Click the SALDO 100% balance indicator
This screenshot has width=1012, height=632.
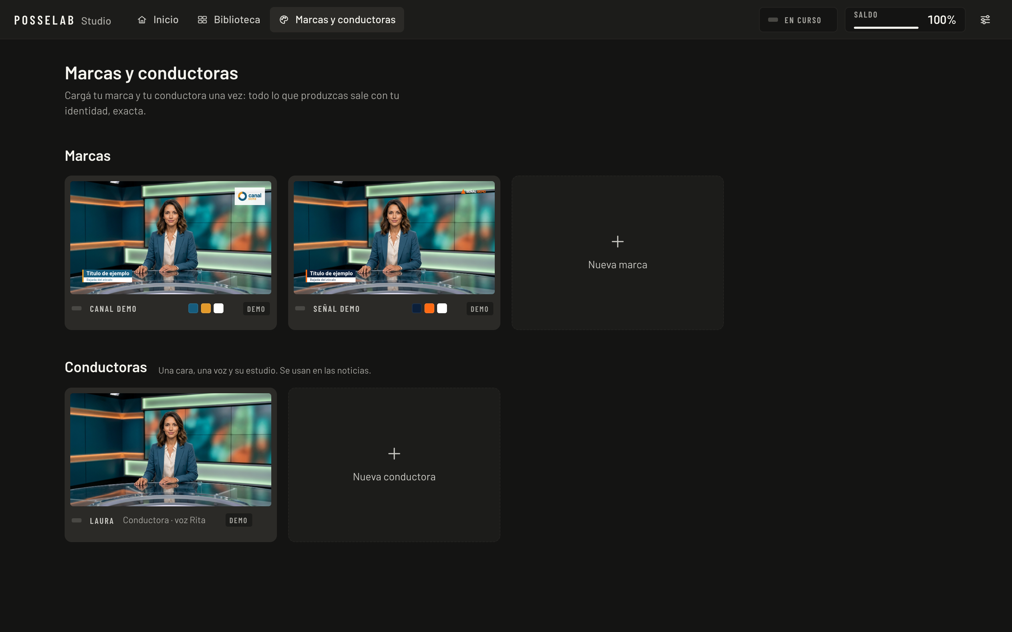(905, 20)
